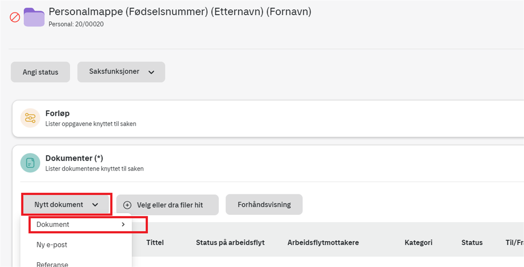Click the red restricted-access circle icon
The image size is (524, 267).
click(x=15, y=18)
